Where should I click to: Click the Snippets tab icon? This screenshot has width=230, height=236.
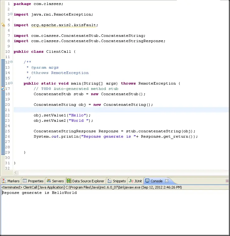[x=110, y=181]
